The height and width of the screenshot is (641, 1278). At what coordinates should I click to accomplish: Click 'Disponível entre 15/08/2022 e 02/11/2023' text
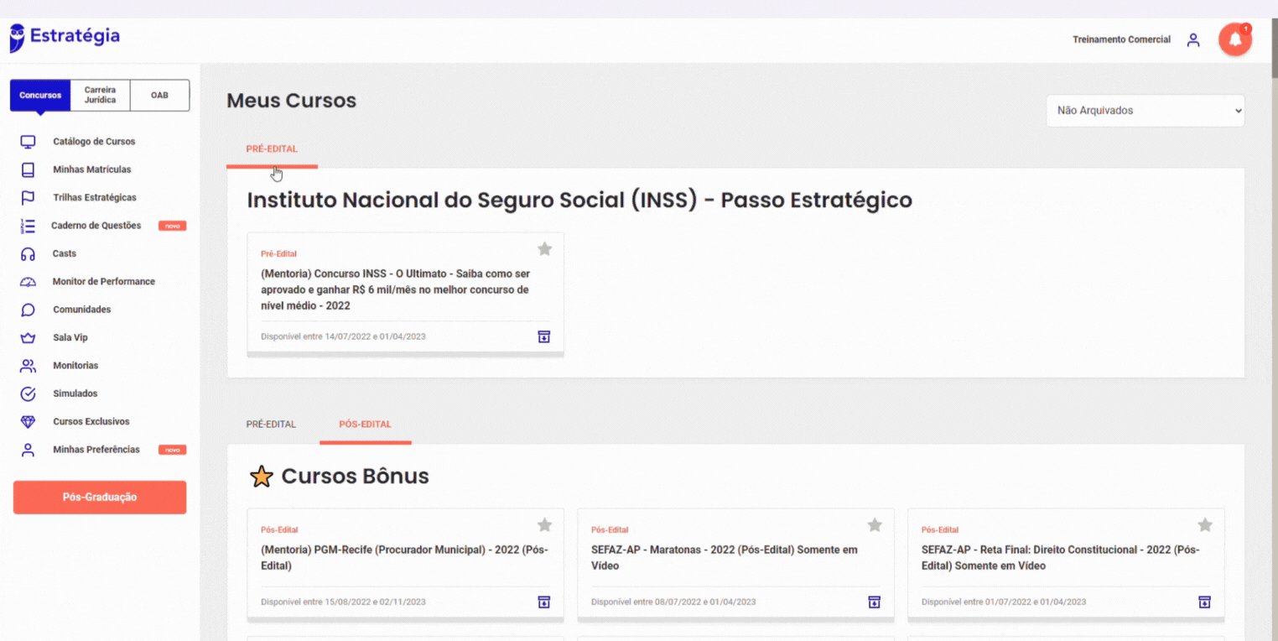343,602
